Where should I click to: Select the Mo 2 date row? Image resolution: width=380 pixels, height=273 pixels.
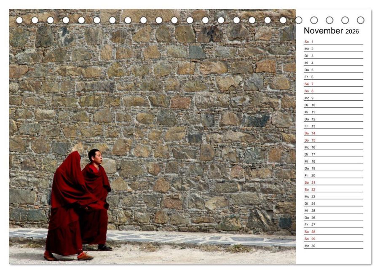(334, 49)
